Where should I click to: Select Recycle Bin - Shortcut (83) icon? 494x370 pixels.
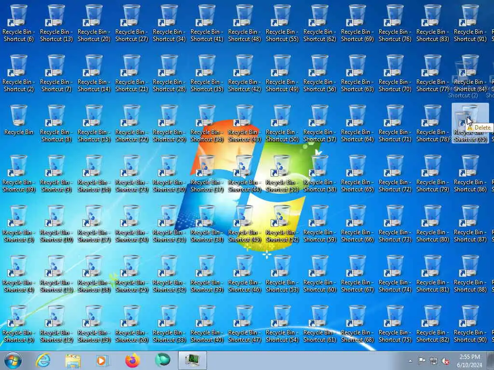(x=433, y=24)
